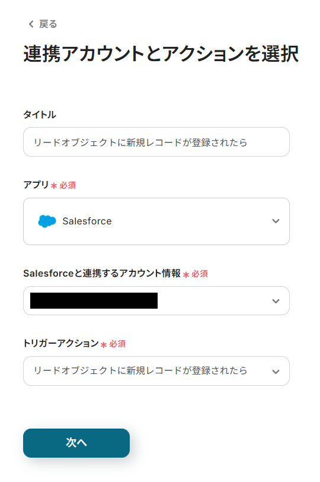Click the Salesforce cloud logo icon
Screen dimensions: 320x482
coord(47,221)
